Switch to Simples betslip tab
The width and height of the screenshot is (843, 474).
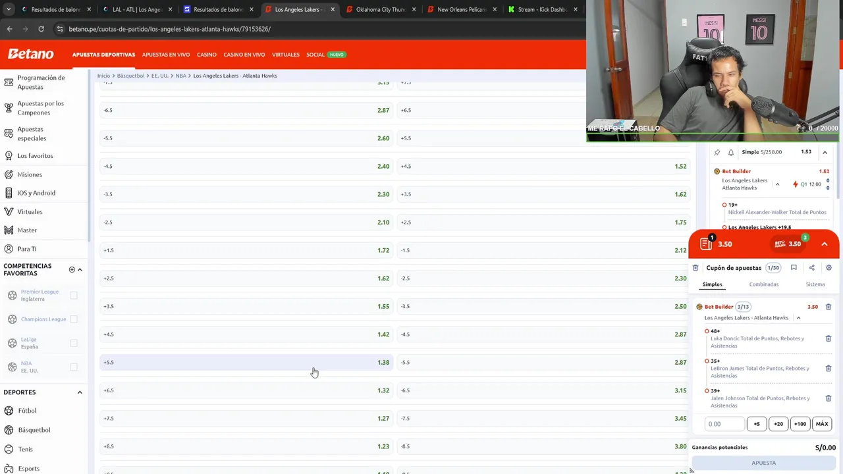coord(712,284)
